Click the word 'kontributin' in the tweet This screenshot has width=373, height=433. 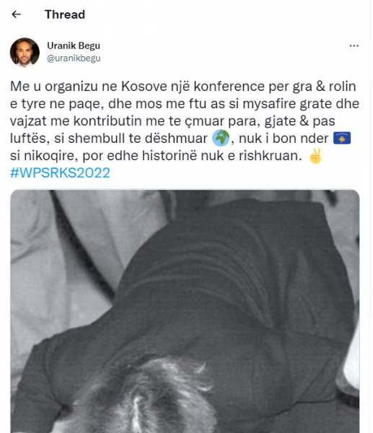(107, 121)
